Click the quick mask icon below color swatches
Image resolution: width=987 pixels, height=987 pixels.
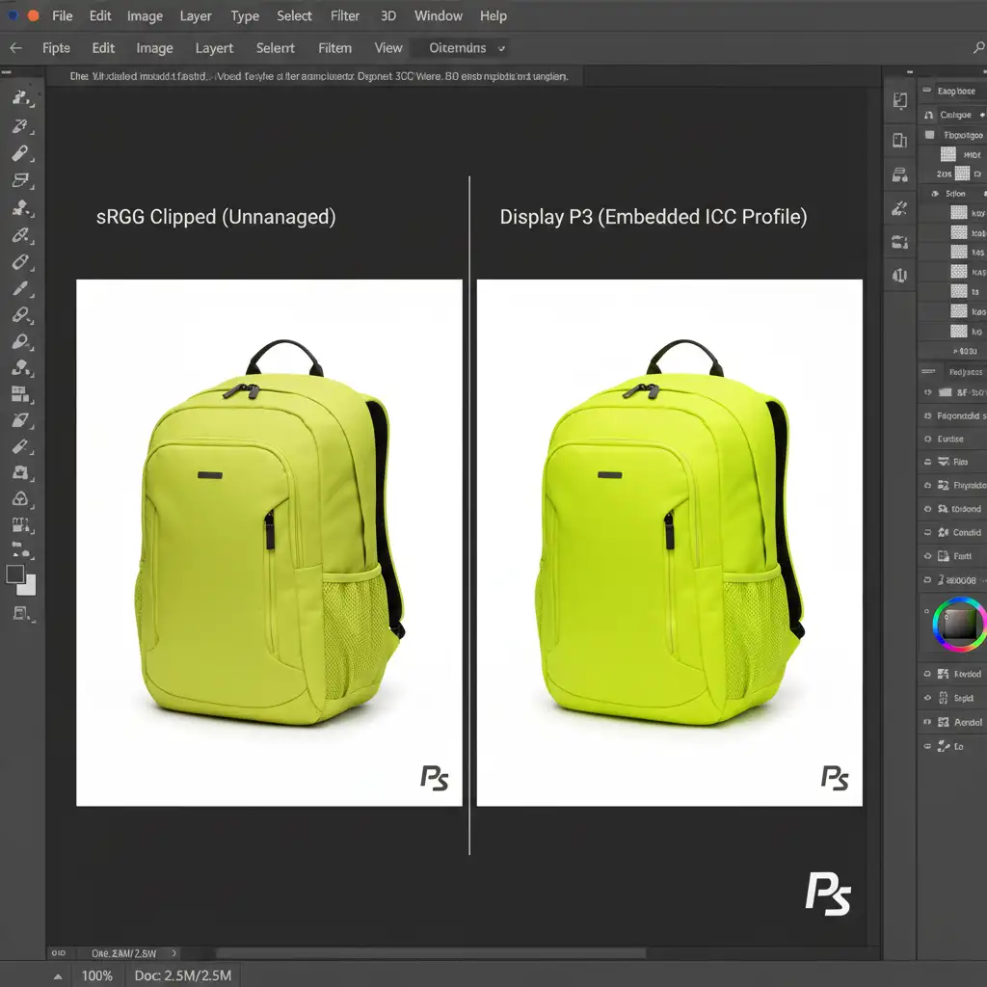click(19, 613)
